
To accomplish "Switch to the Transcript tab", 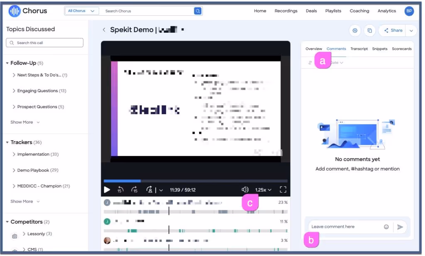I will tap(359, 49).
